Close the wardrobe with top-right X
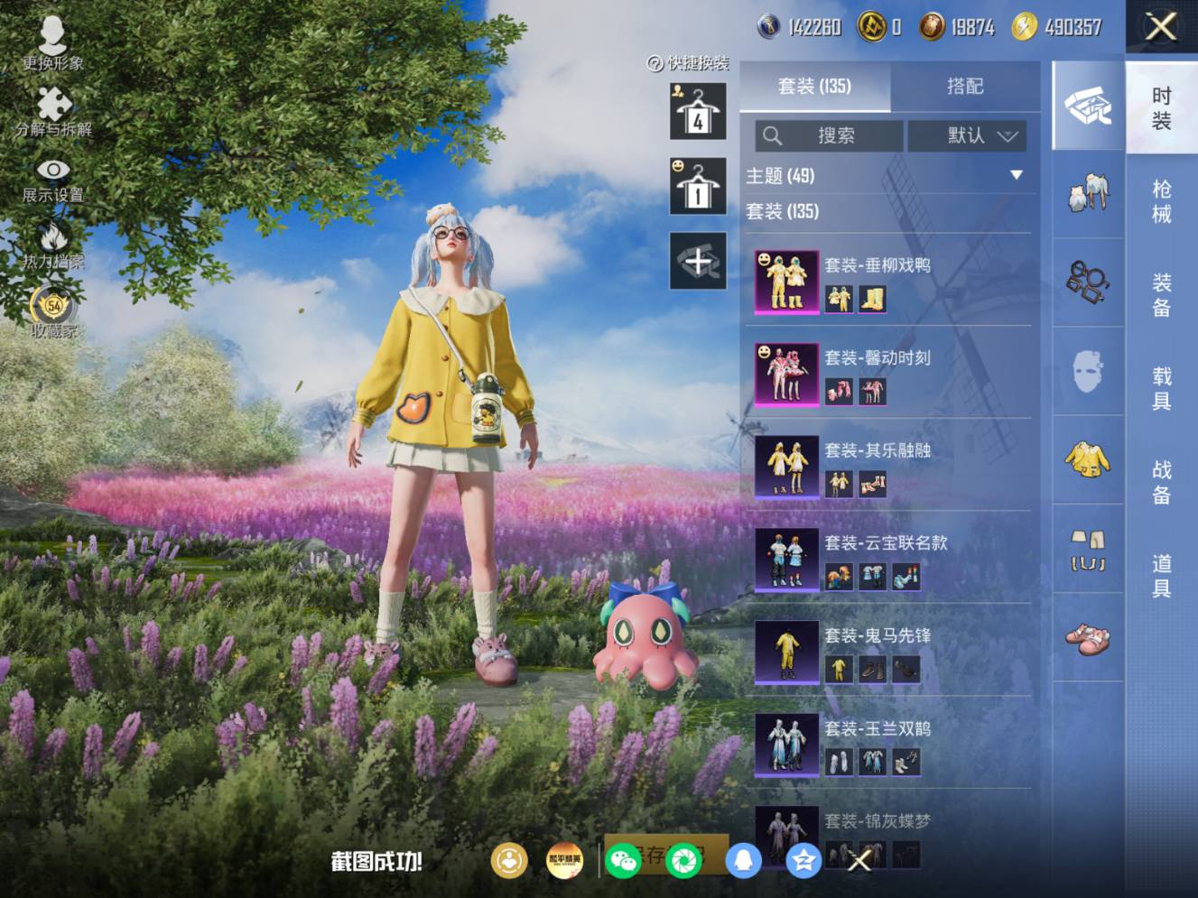Image resolution: width=1198 pixels, height=898 pixels. coord(1161,26)
